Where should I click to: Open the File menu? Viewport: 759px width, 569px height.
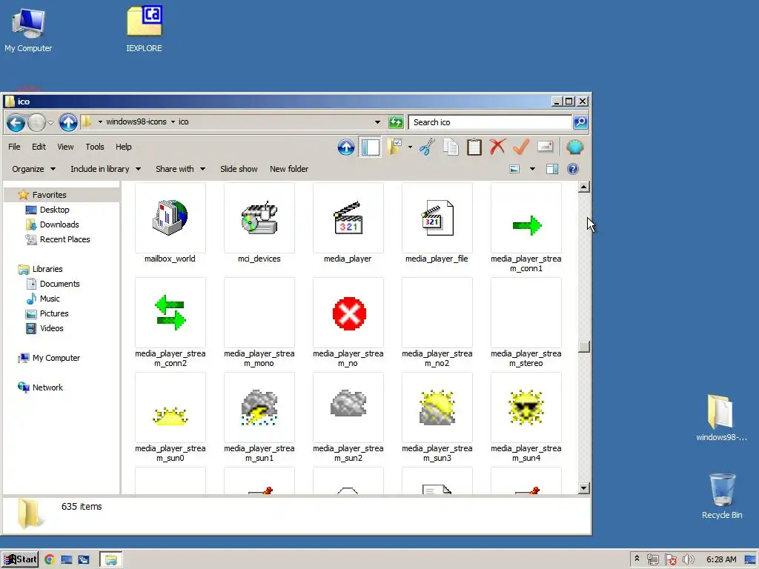coord(14,147)
